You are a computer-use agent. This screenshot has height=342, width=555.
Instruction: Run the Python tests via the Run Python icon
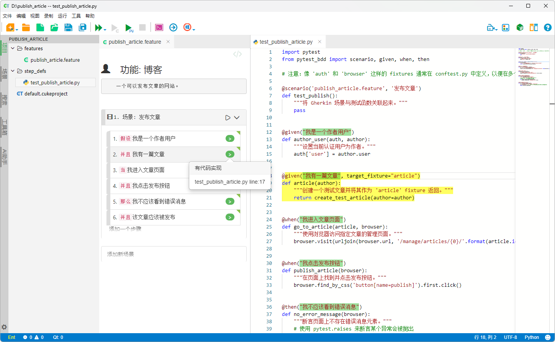pyautogui.click(x=129, y=27)
